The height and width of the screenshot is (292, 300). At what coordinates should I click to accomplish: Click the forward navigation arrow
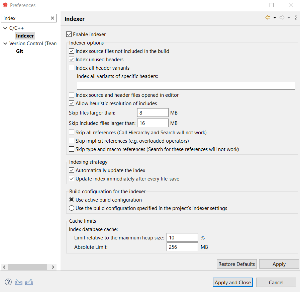pyautogui.click(x=281, y=17)
